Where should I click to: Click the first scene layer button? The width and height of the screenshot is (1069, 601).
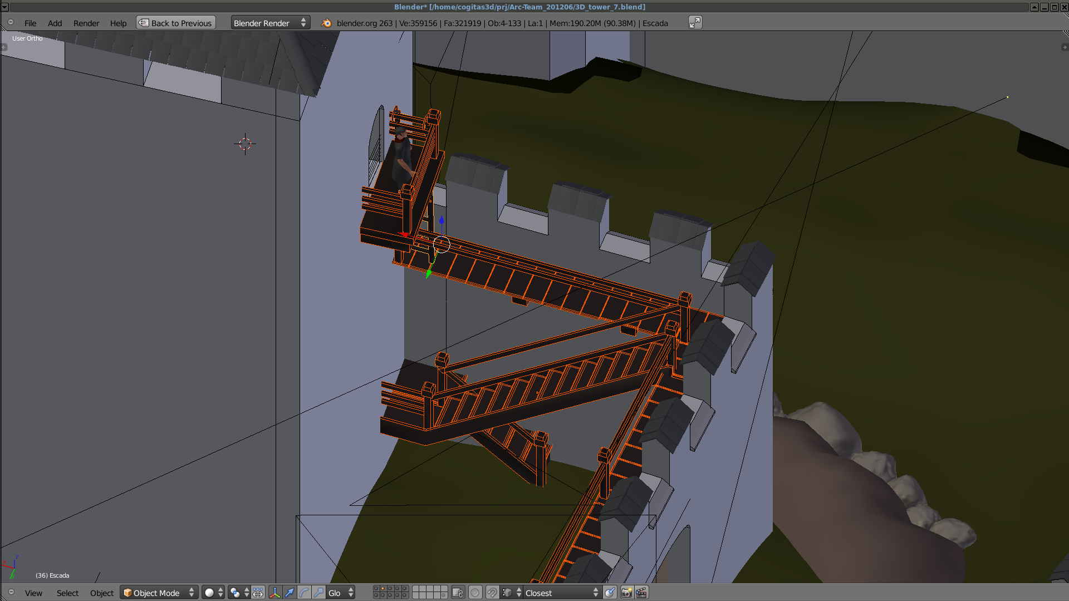point(376,589)
